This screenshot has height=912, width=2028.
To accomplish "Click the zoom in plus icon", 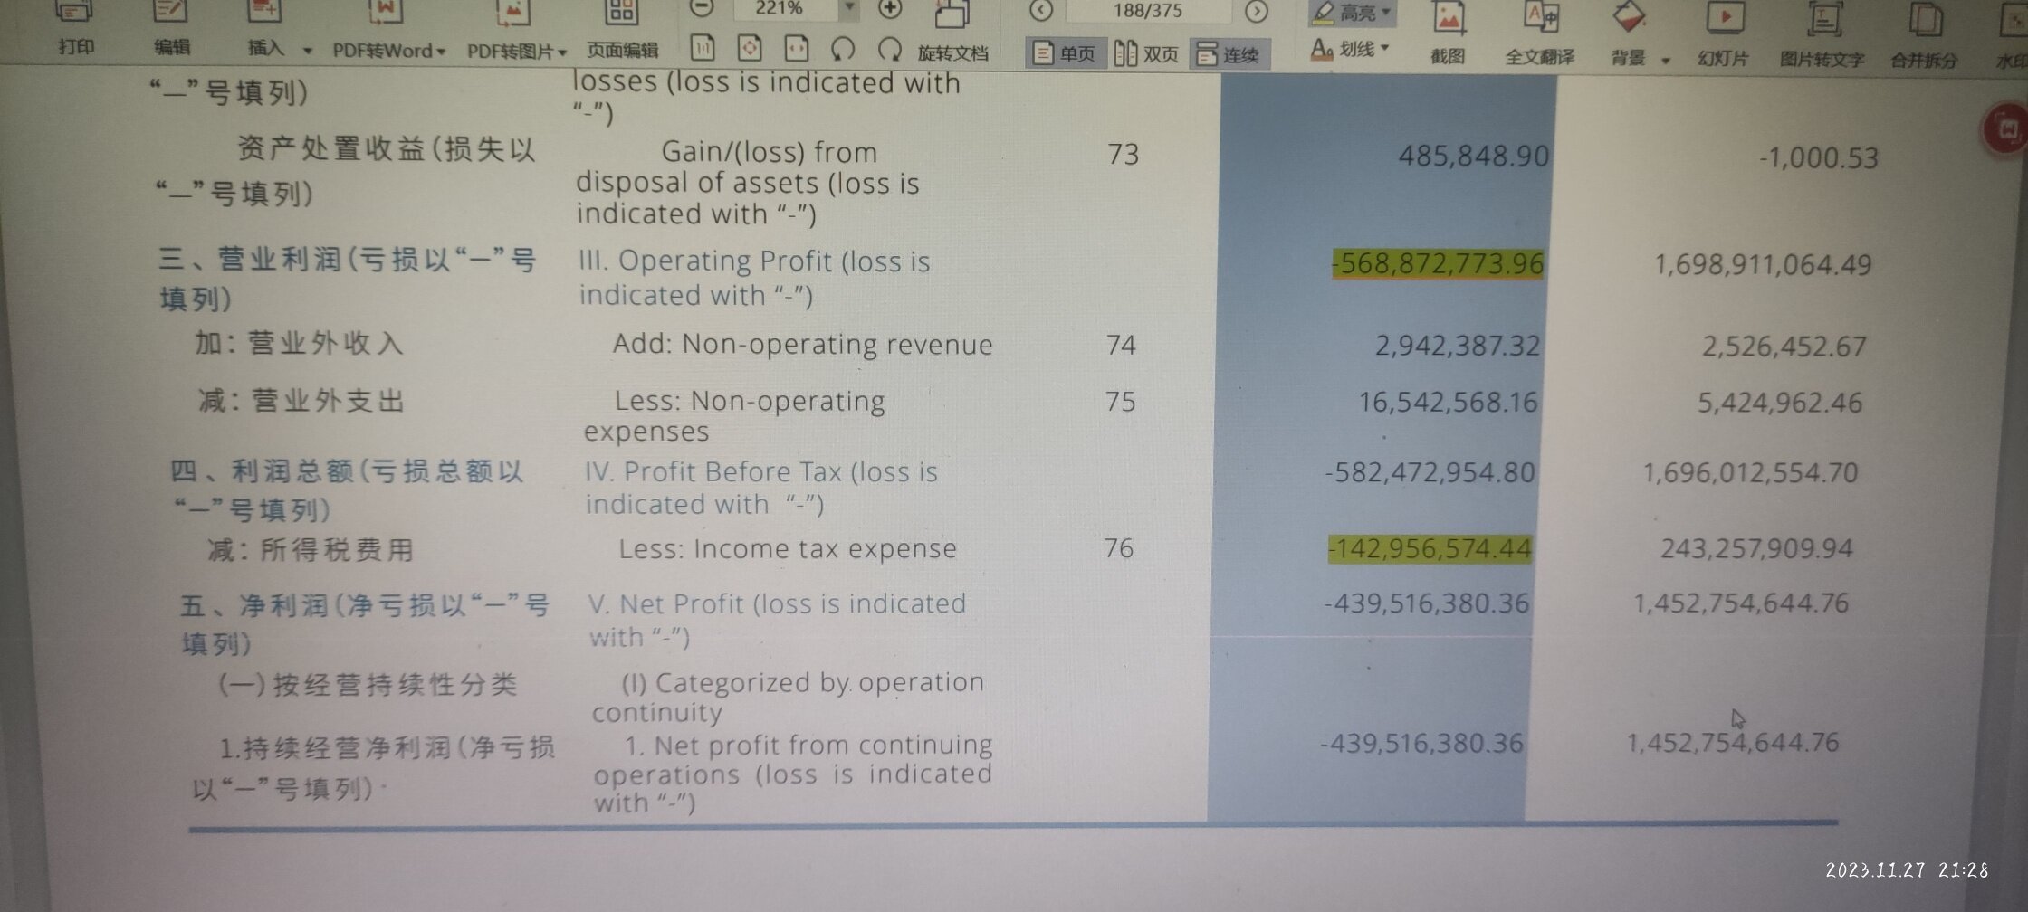I will tap(890, 8).
